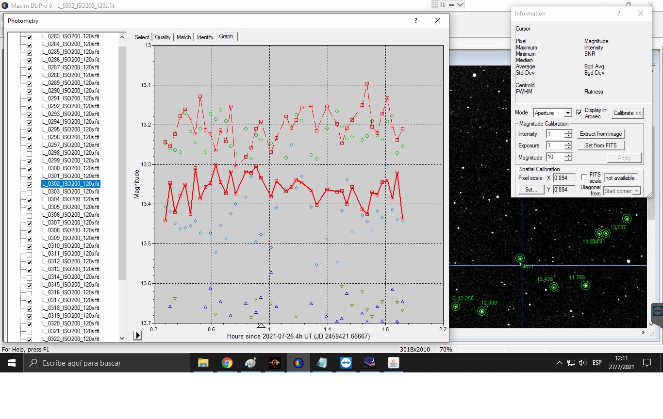Click the circled star labeled 13.438
Image resolution: width=663 pixels, height=419 pixels.
(554, 287)
